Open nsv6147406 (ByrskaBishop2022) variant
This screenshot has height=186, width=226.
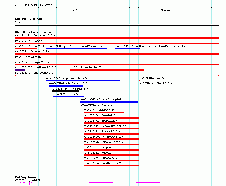tap(105, 142)
